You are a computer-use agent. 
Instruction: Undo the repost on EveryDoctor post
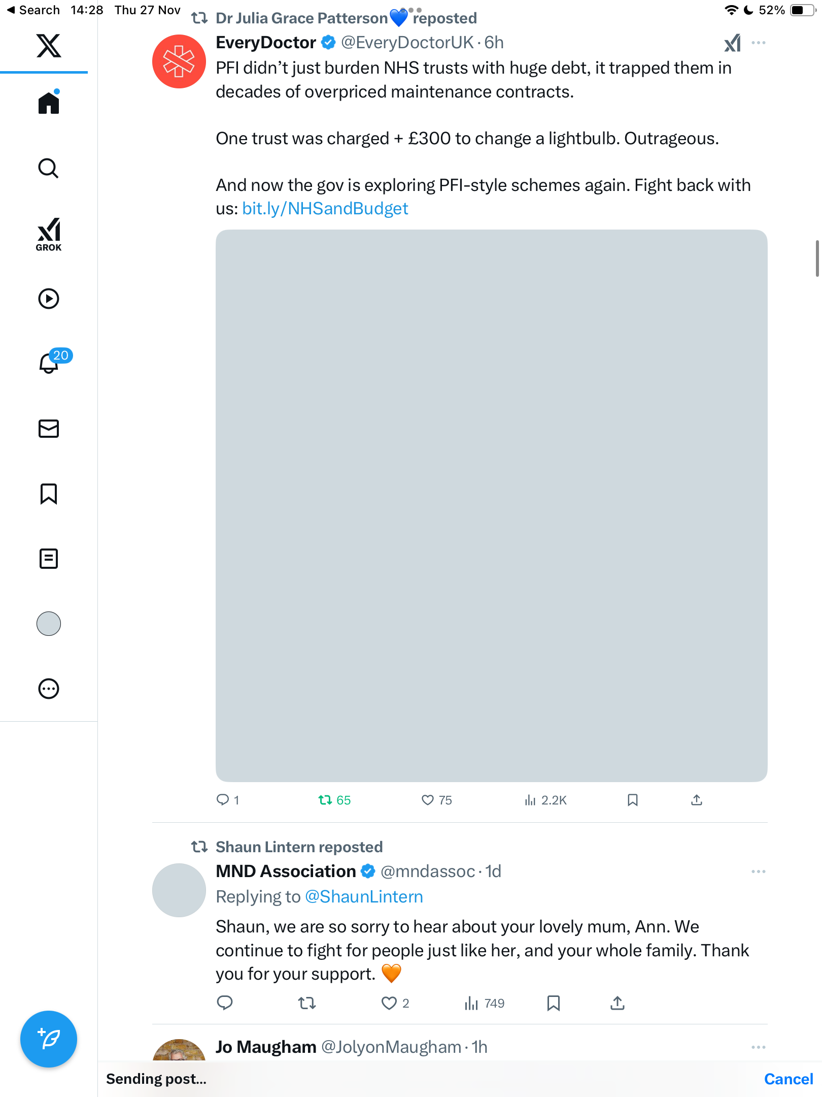tap(325, 800)
